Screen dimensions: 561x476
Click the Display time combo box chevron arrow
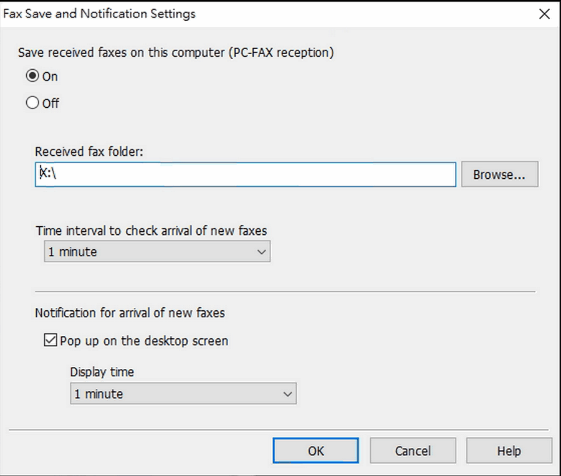point(287,394)
